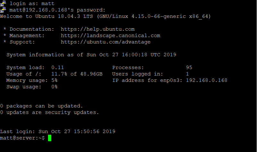Image resolution: width=257 pixels, height=152 pixels.
Task: Click the PuTTY icon beside "login as"
Action: (x=3, y=4)
